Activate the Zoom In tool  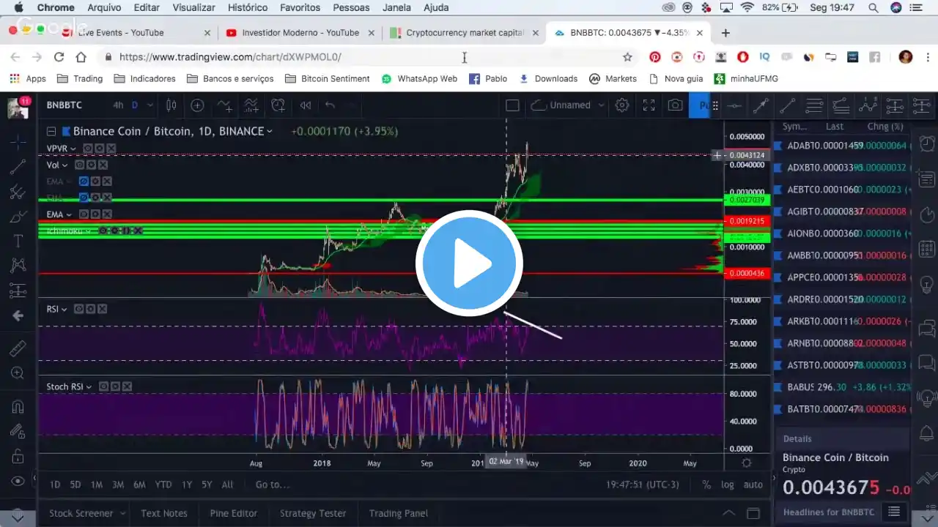pos(18,373)
